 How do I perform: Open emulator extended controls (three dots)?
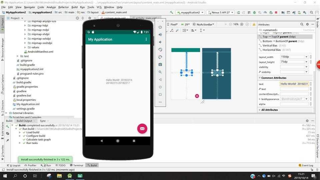pyautogui.click(x=160, y=102)
